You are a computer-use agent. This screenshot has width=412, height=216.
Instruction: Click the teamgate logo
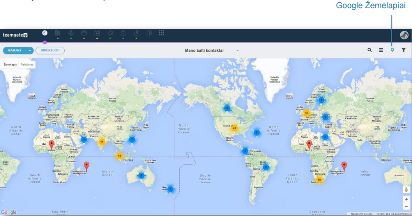[15, 35]
